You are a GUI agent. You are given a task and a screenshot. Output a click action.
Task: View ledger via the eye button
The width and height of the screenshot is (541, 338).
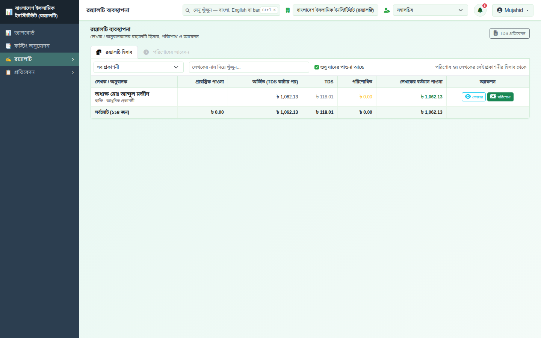pyautogui.click(x=473, y=97)
